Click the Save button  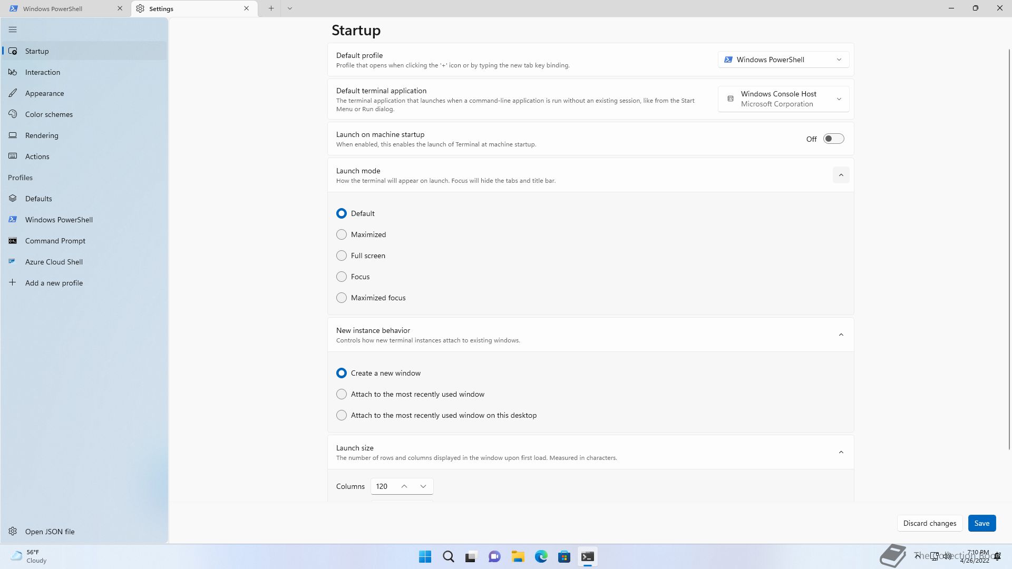(x=982, y=523)
